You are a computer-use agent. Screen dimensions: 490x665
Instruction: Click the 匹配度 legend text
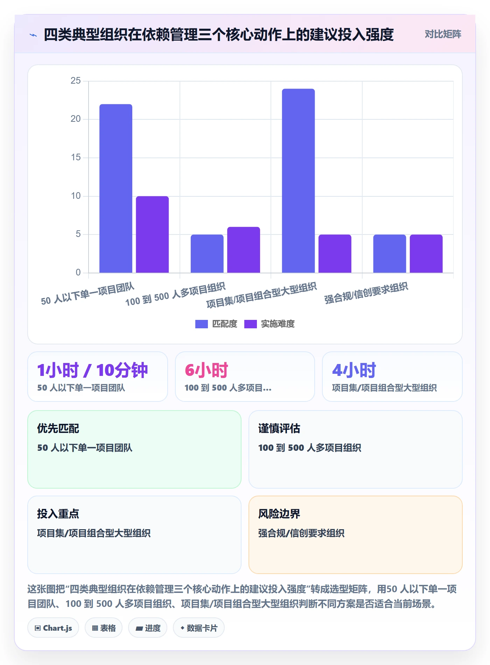point(225,324)
